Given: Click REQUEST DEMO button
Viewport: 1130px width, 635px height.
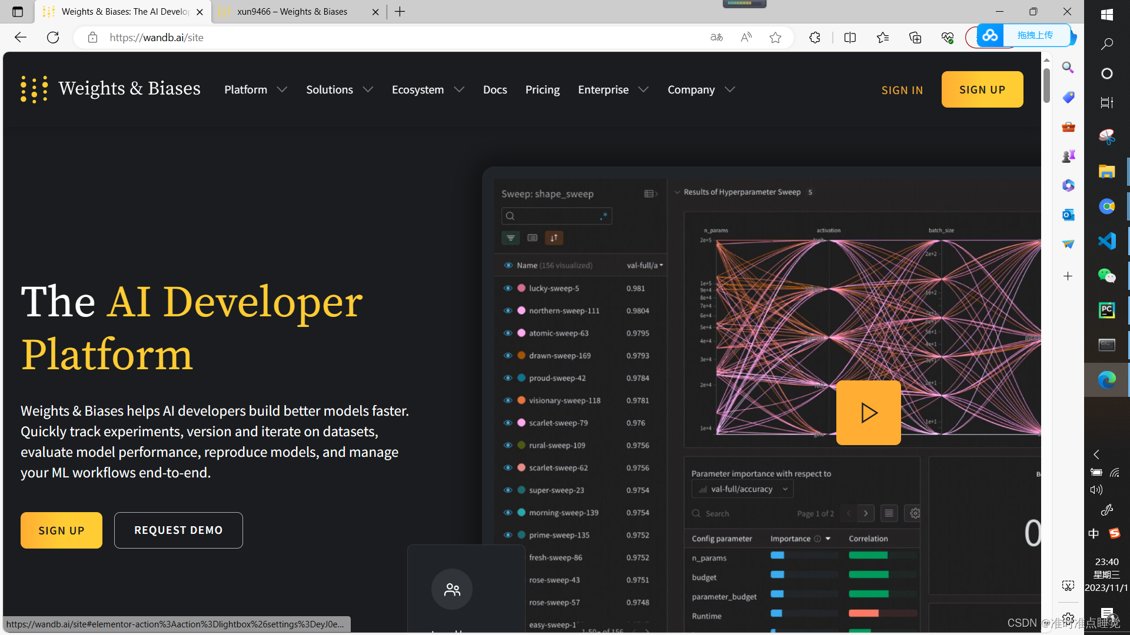Looking at the screenshot, I should 178,530.
